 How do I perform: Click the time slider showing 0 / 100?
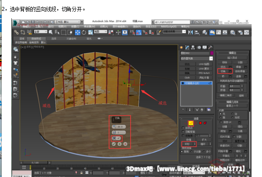35,163
